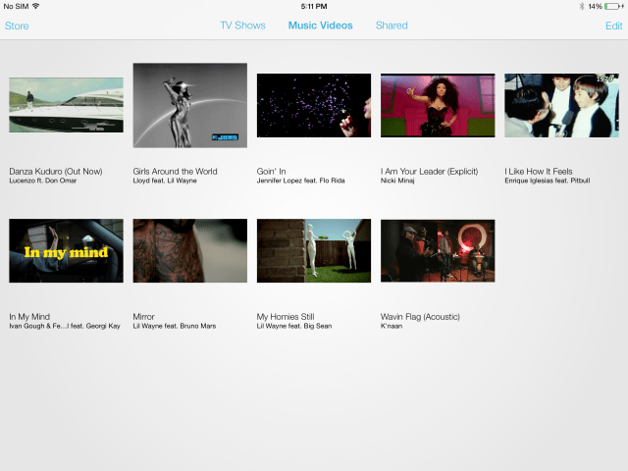Play Wavin Flag (Acoustic) thumbnail

[x=438, y=251]
